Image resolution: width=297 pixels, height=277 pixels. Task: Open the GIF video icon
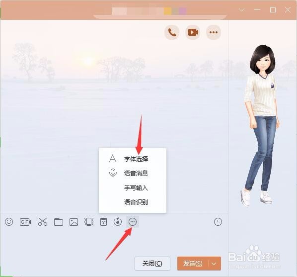tap(25, 222)
